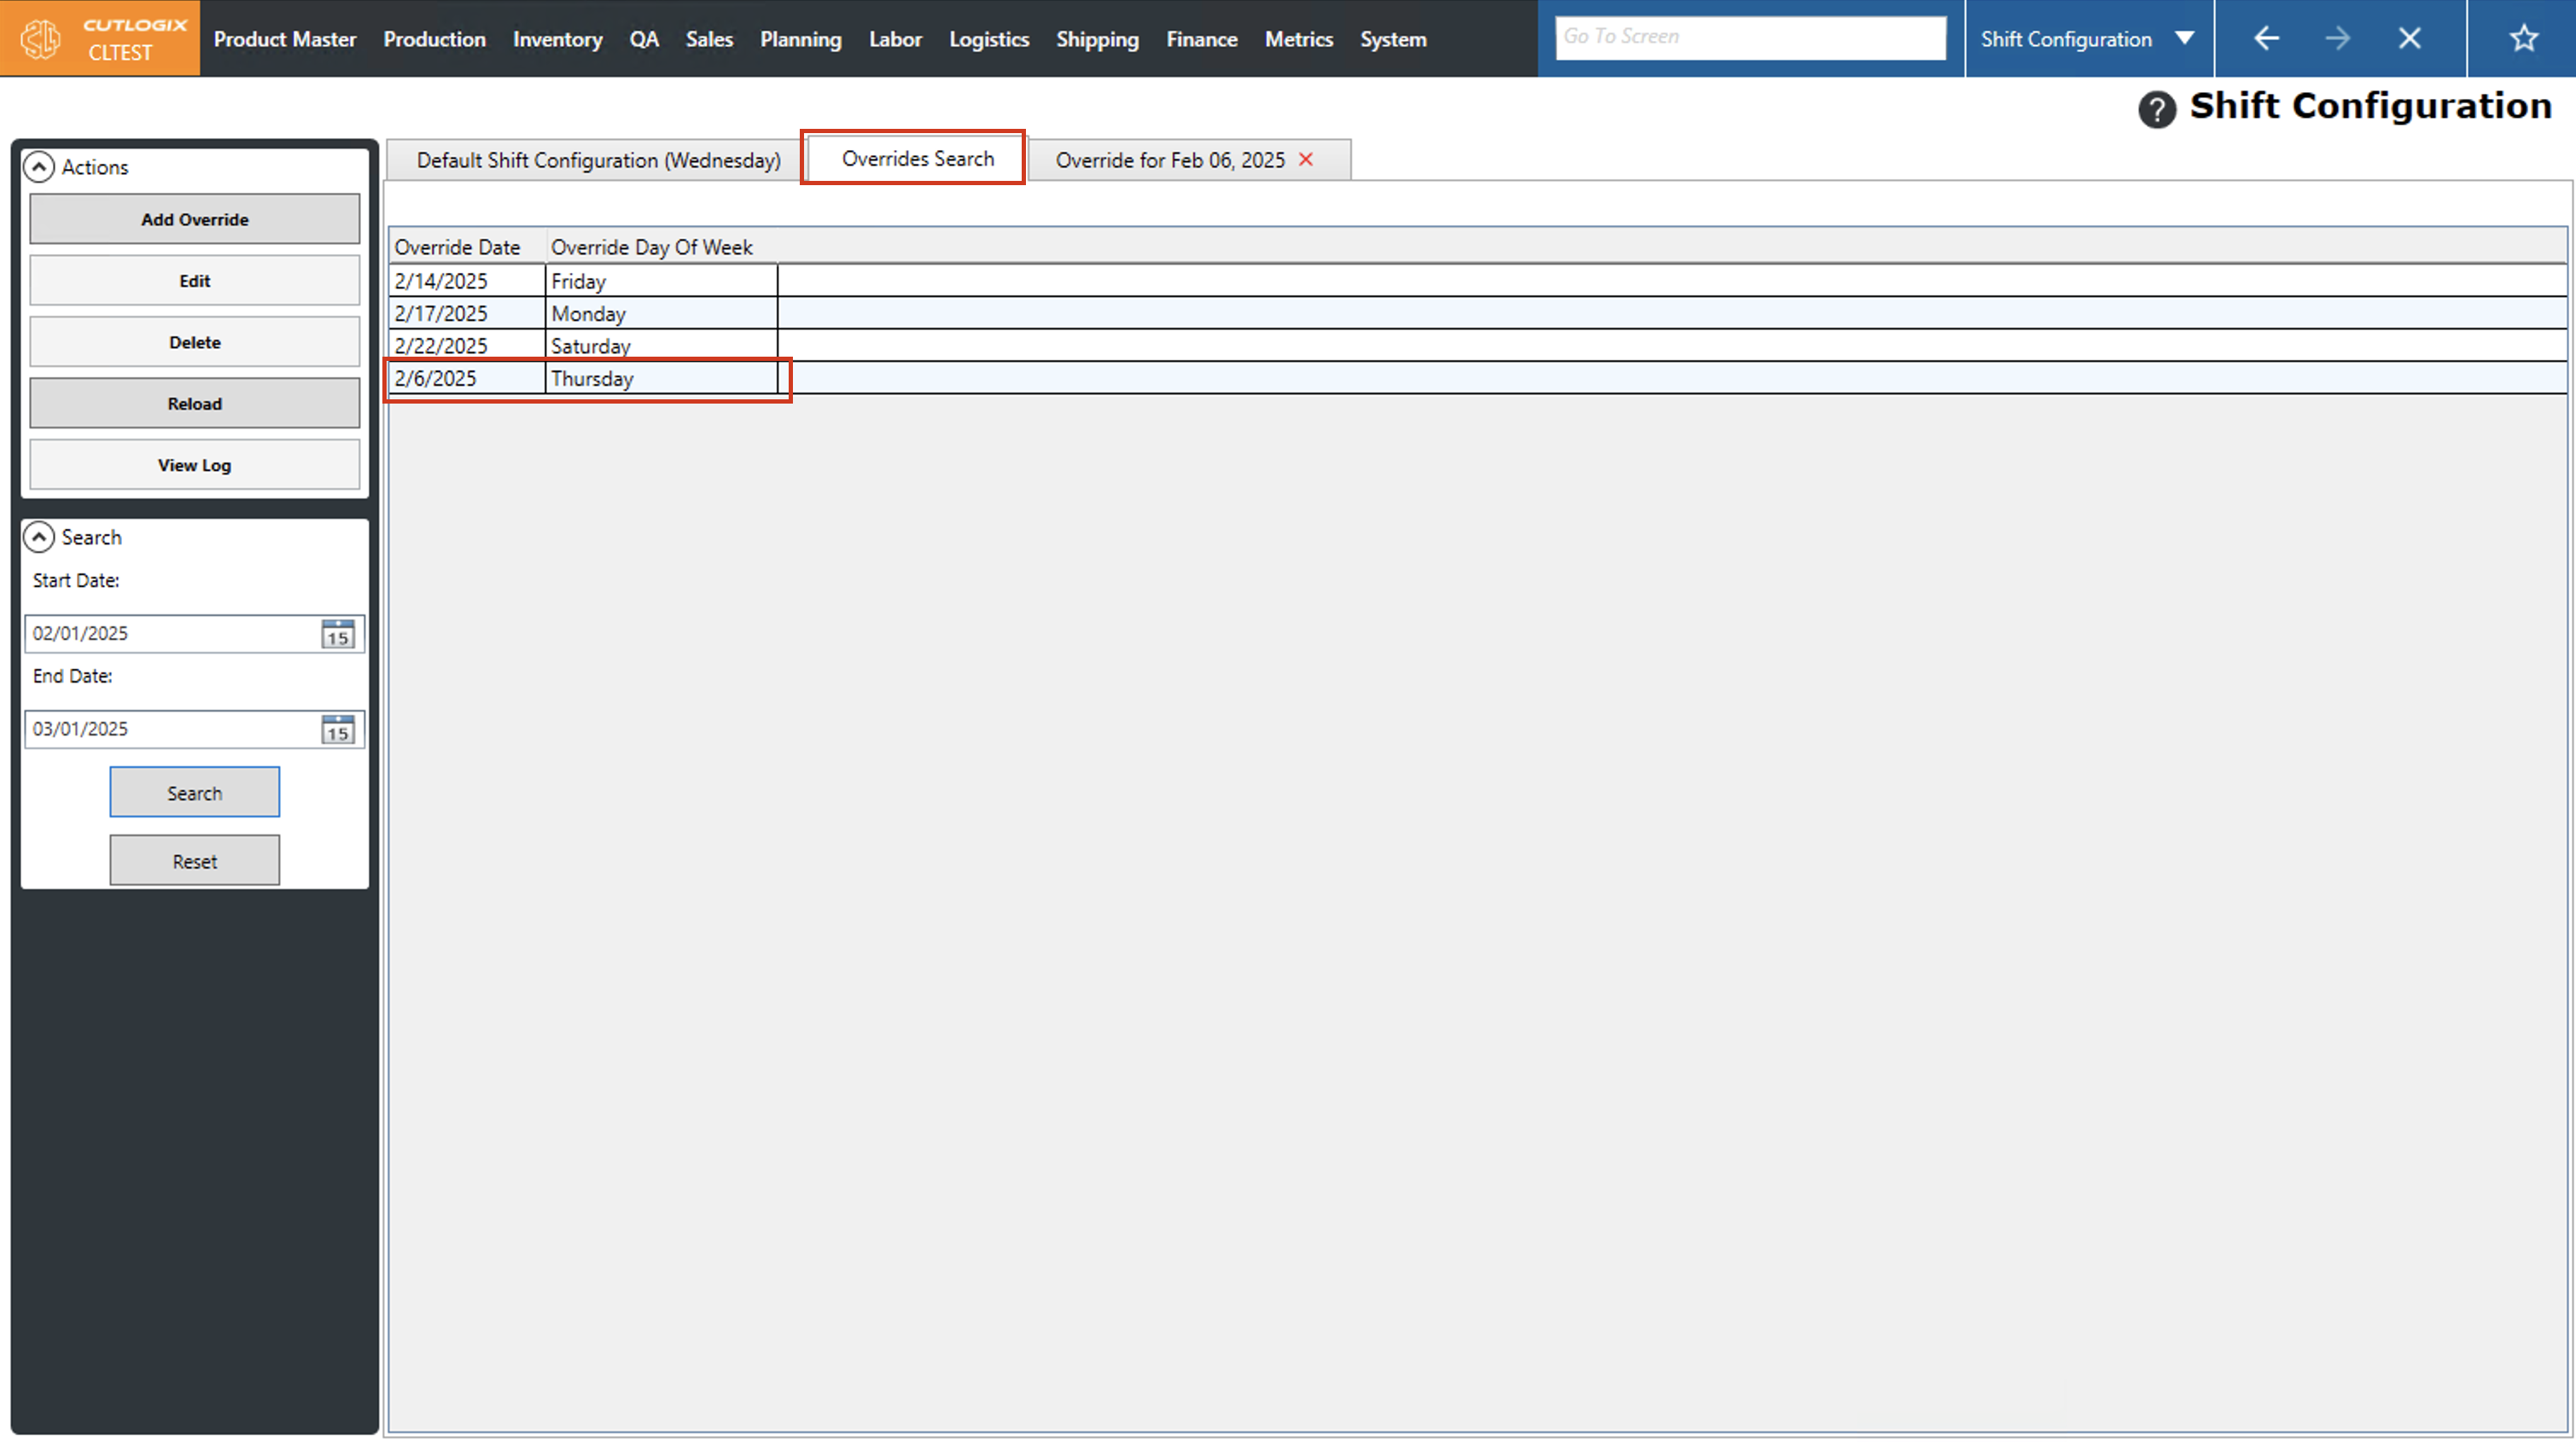Image resolution: width=2576 pixels, height=1442 pixels.
Task: Click the View Log button
Action: pyautogui.click(x=194, y=465)
